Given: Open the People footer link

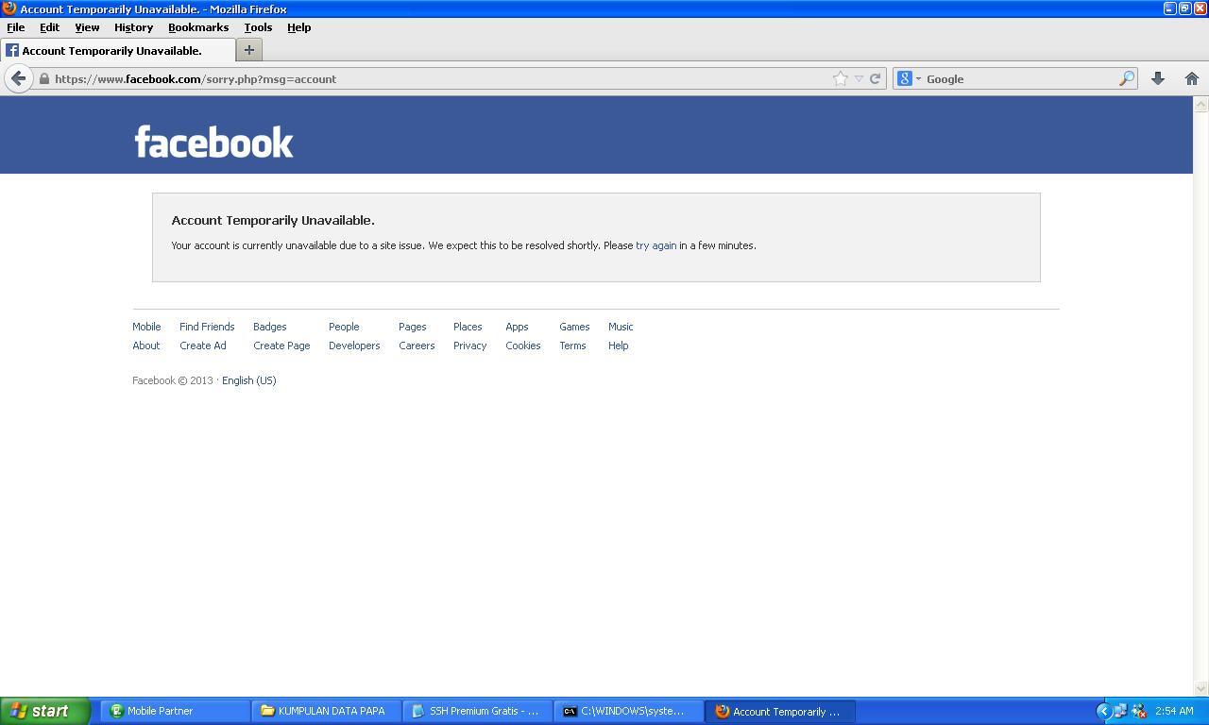Looking at the screenshot, I should coord(344,327).
